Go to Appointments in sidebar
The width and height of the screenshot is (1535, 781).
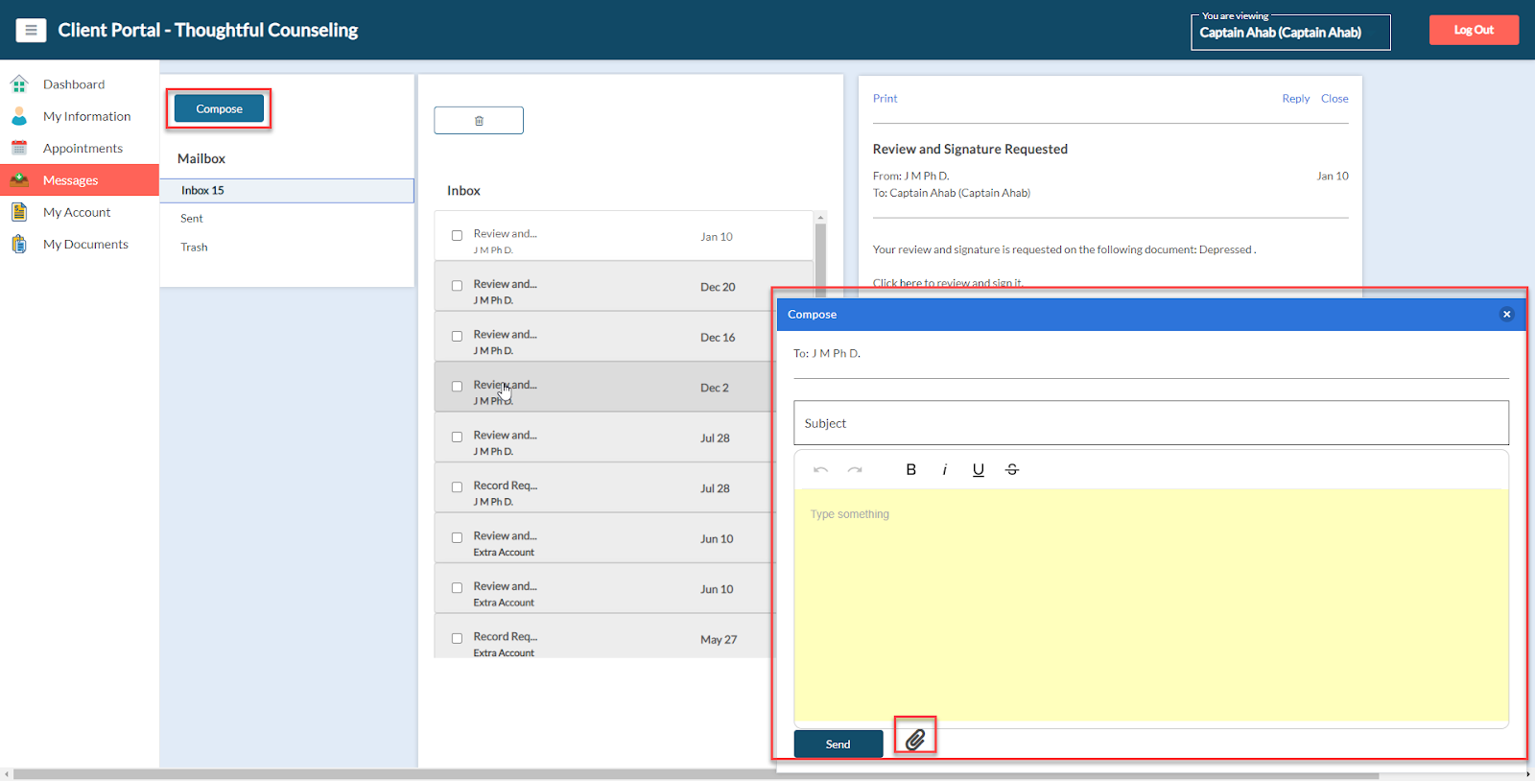click(83, 149)
